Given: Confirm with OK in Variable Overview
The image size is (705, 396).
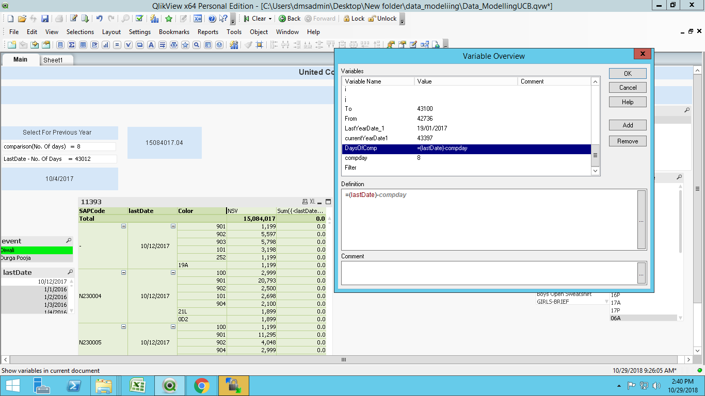Looking at the screenshot, I should [x=628, y=73].
